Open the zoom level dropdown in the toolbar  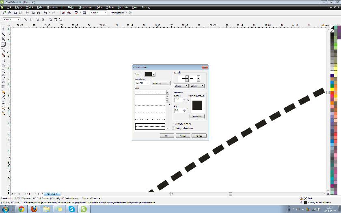(x=106, y=13)
